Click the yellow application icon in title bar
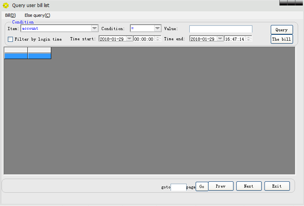The width and height of the screenshot is (304, 206). click(5, 5)
